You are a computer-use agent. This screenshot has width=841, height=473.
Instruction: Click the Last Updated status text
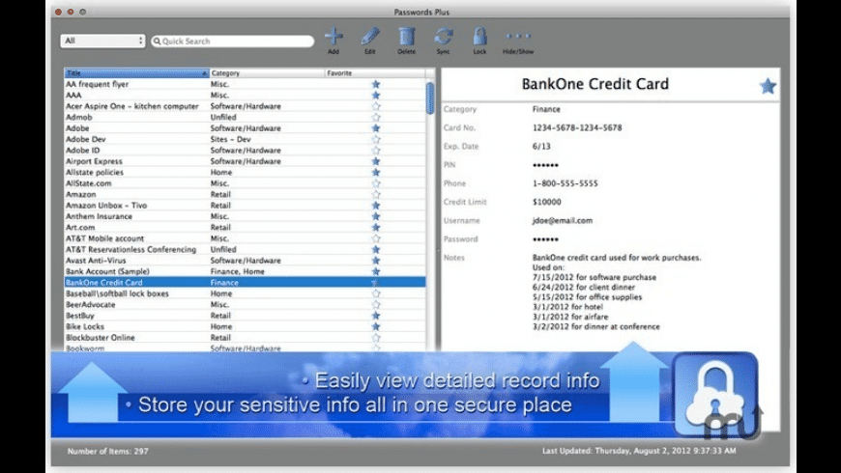tap(639, 451)
